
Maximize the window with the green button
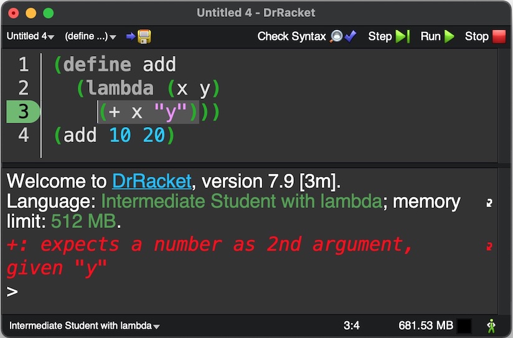tap(49, 13)
